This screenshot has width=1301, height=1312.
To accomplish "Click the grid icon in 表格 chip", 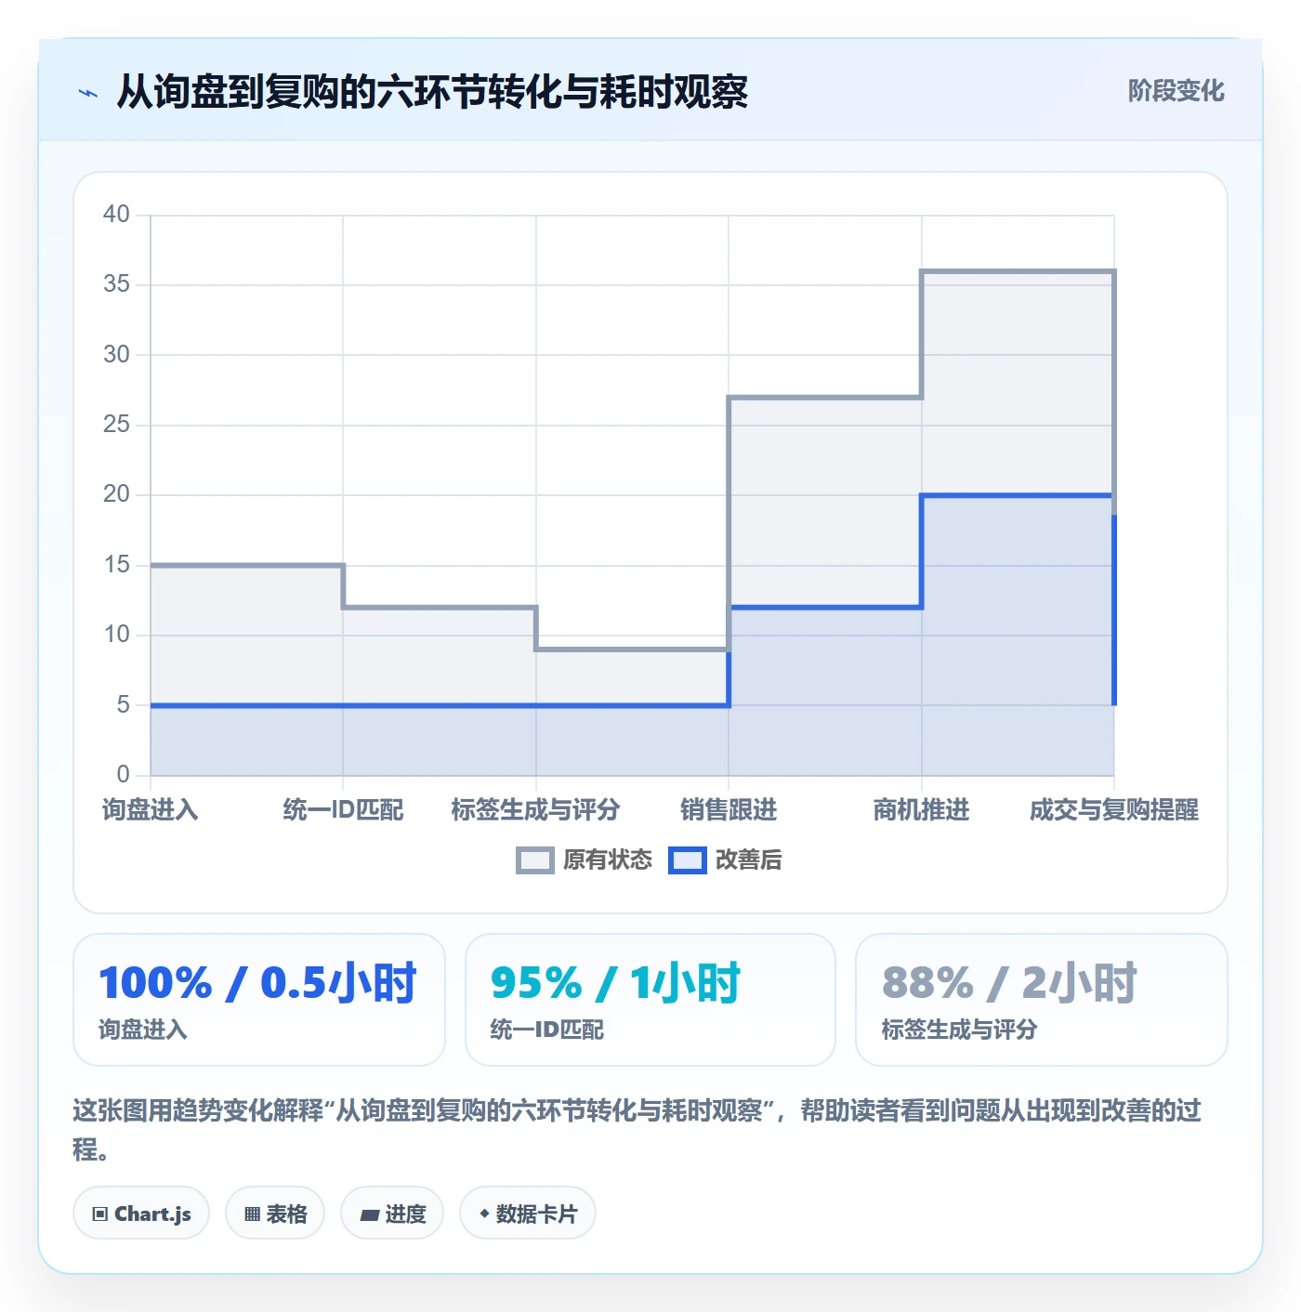I will (252, 1214).
